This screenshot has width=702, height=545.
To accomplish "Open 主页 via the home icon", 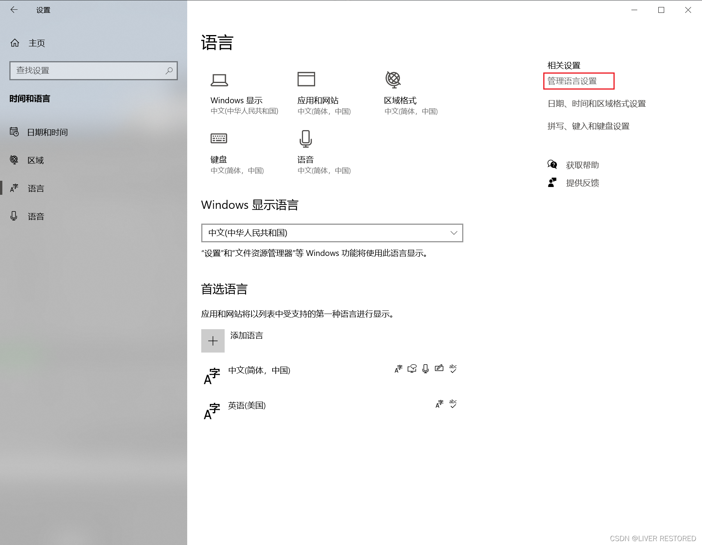I will [x=15, y=43].
